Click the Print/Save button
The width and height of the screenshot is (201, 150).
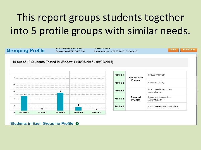point(188,50)
